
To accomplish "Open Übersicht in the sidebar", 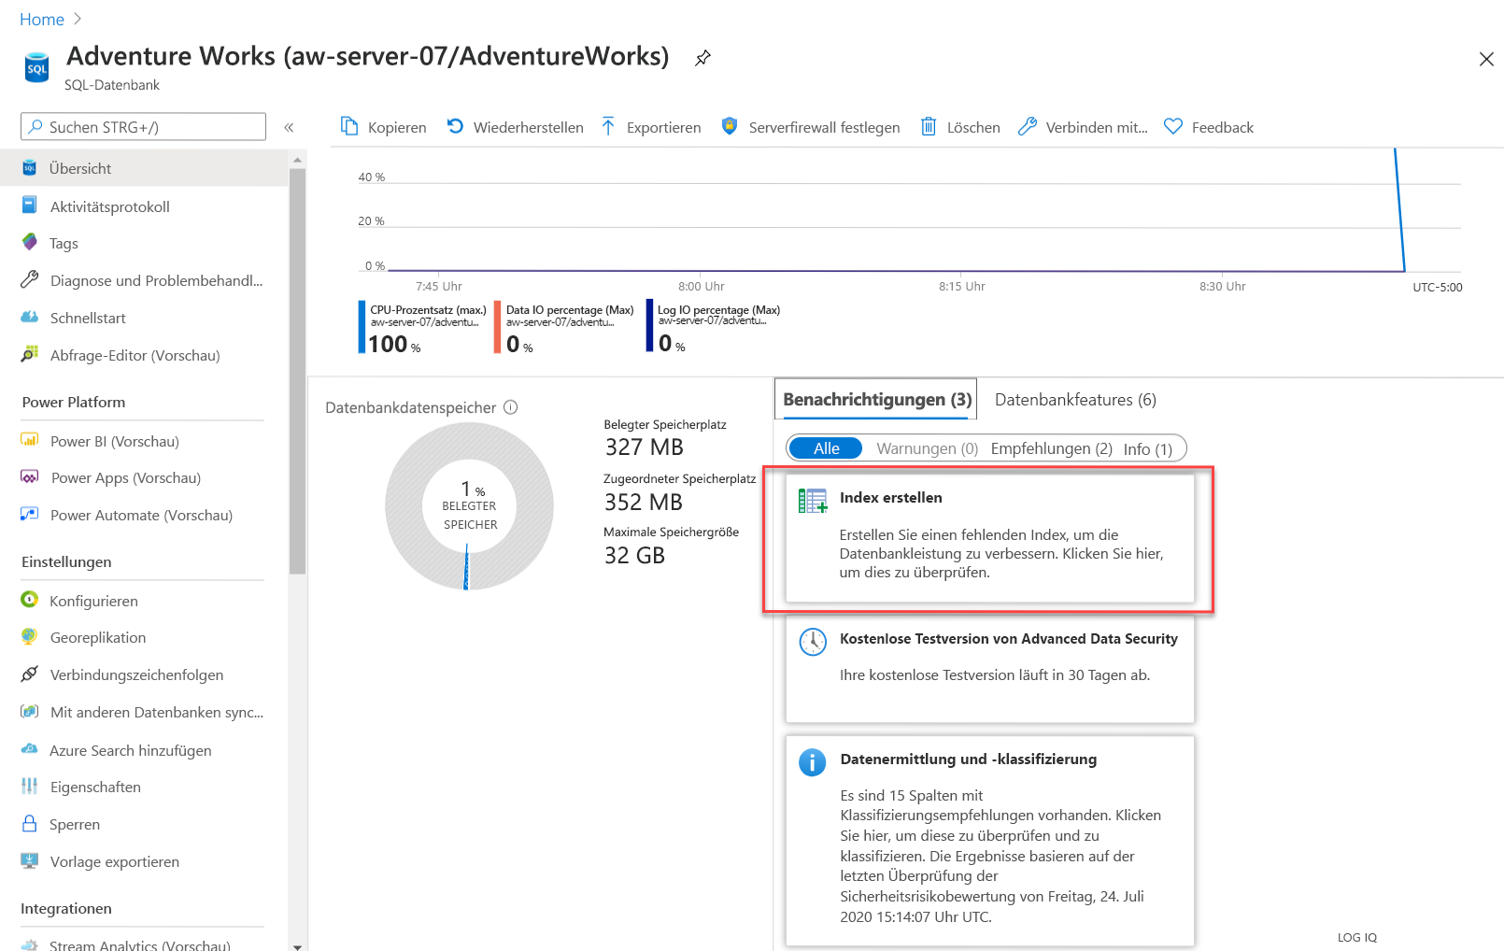I will pyautogui.click(x=144, y=168).
